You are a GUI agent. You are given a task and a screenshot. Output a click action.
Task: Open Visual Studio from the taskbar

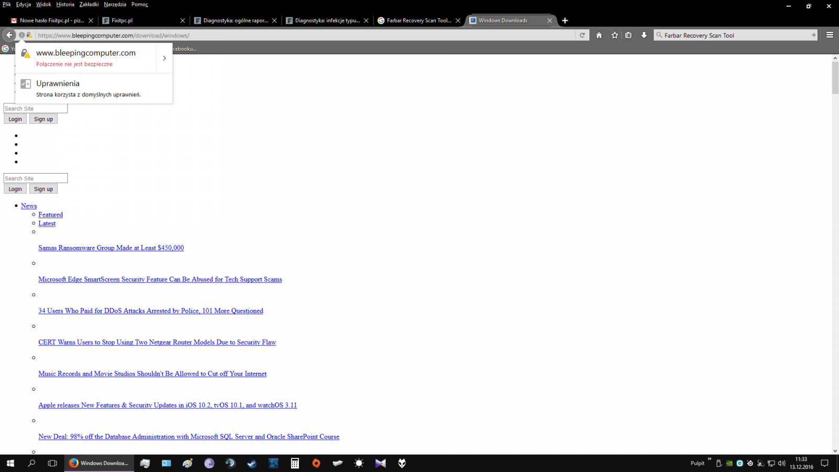point(381,463)
